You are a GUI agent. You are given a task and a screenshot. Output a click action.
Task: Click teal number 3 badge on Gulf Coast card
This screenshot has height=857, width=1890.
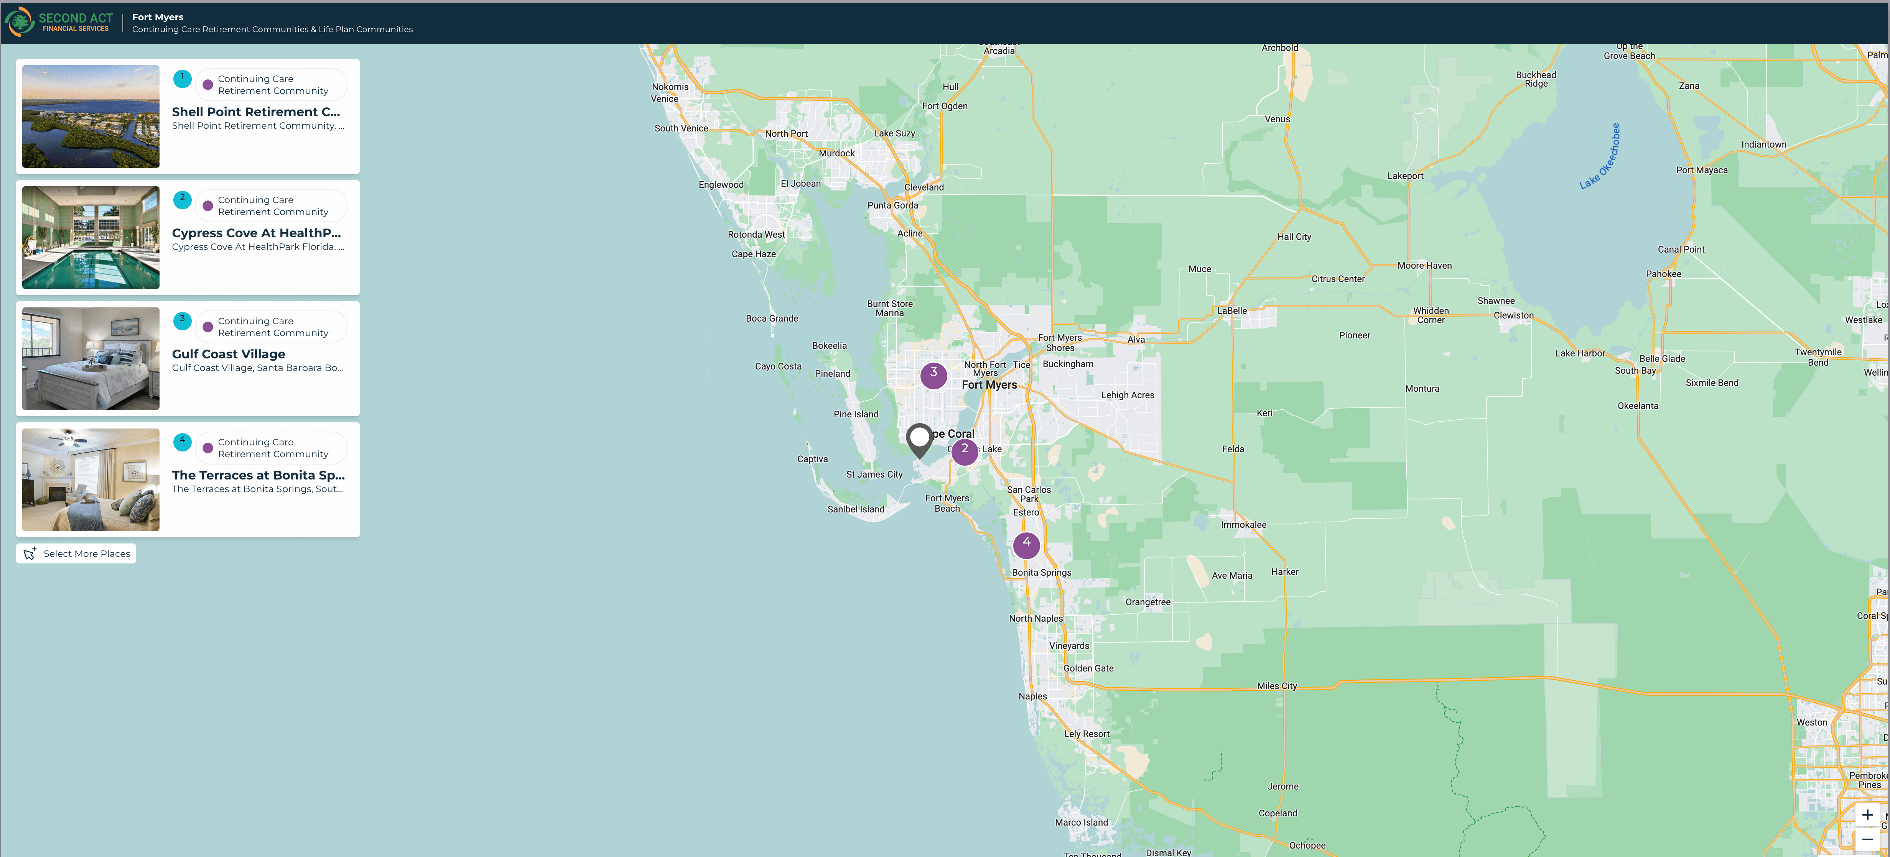(182, 320)
